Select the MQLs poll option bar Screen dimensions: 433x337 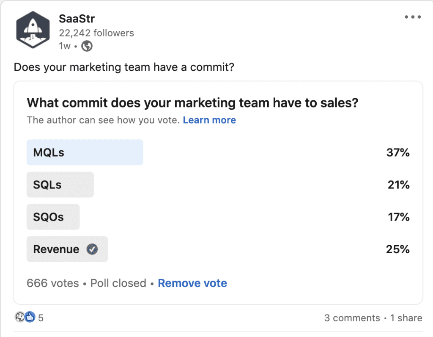coord(85,152)
